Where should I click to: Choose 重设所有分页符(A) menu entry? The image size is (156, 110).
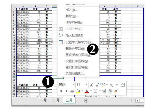click(x=78, y=55)
